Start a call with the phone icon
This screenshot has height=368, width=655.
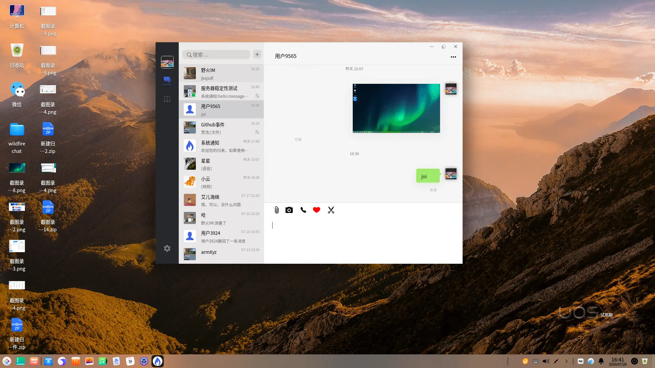pyautogui.click(x=303, y=210)
